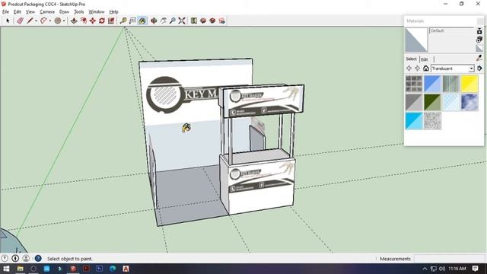This screenshot has height=274, width=487.
Task: Select the glass block tile material
Action: coord(414,84)
